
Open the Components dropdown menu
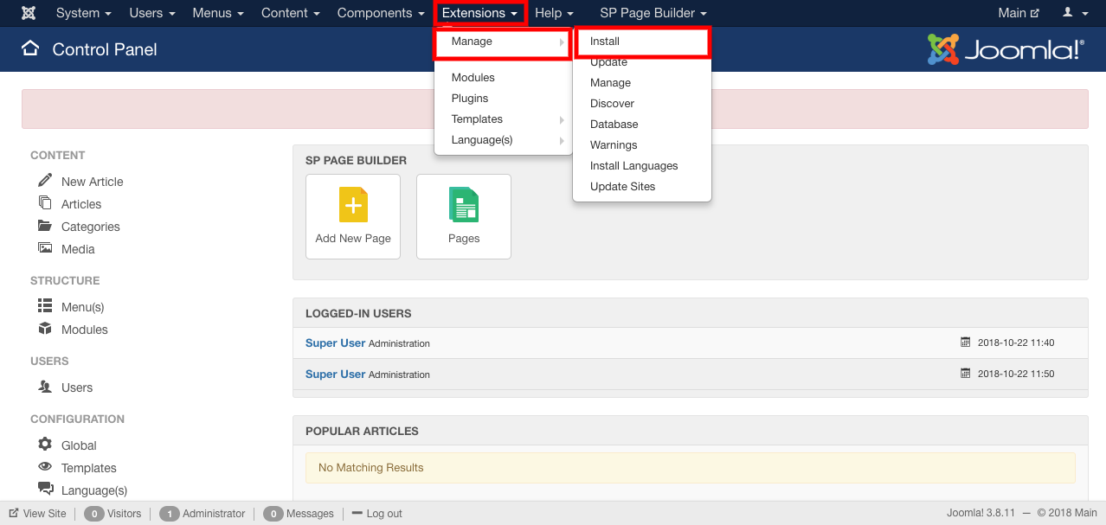tap(381, 13)
